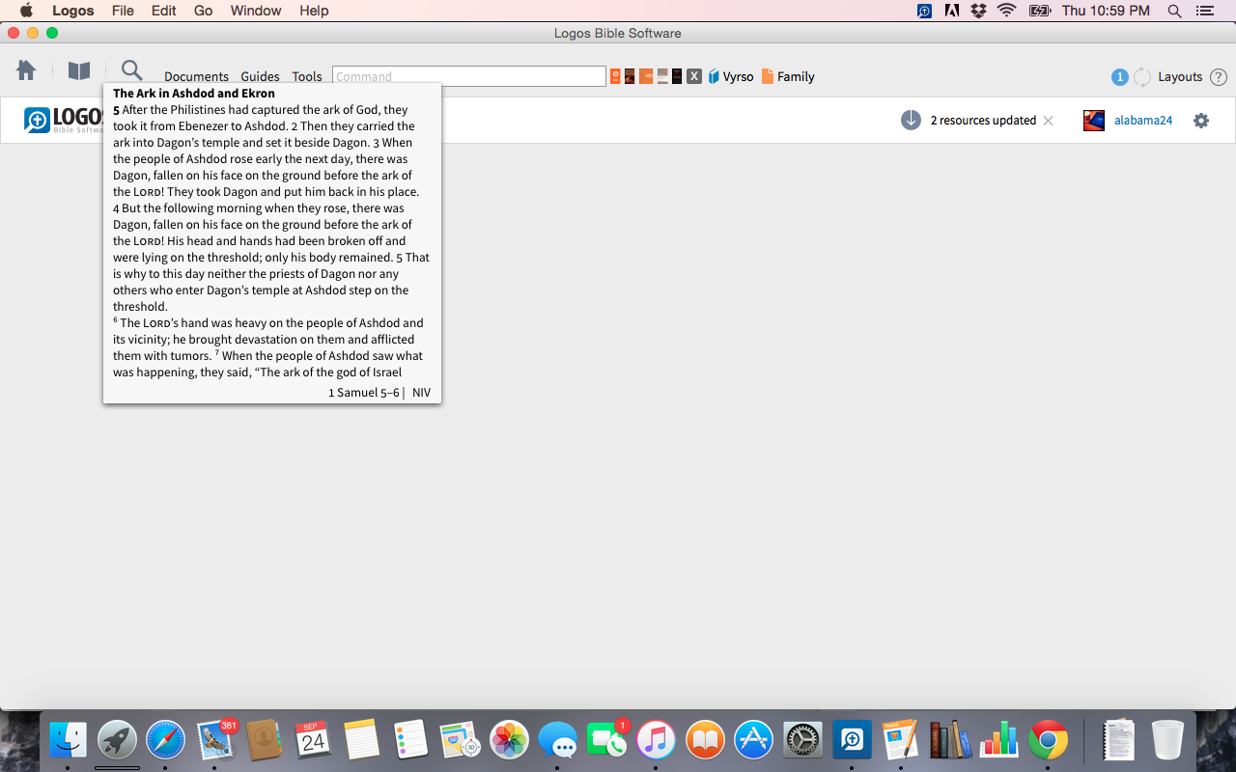Image resolution: width=1236 pixels, height=772 pixels.
Task: Click the Logos Bible Software logo
Action: [x=64, y=121]
